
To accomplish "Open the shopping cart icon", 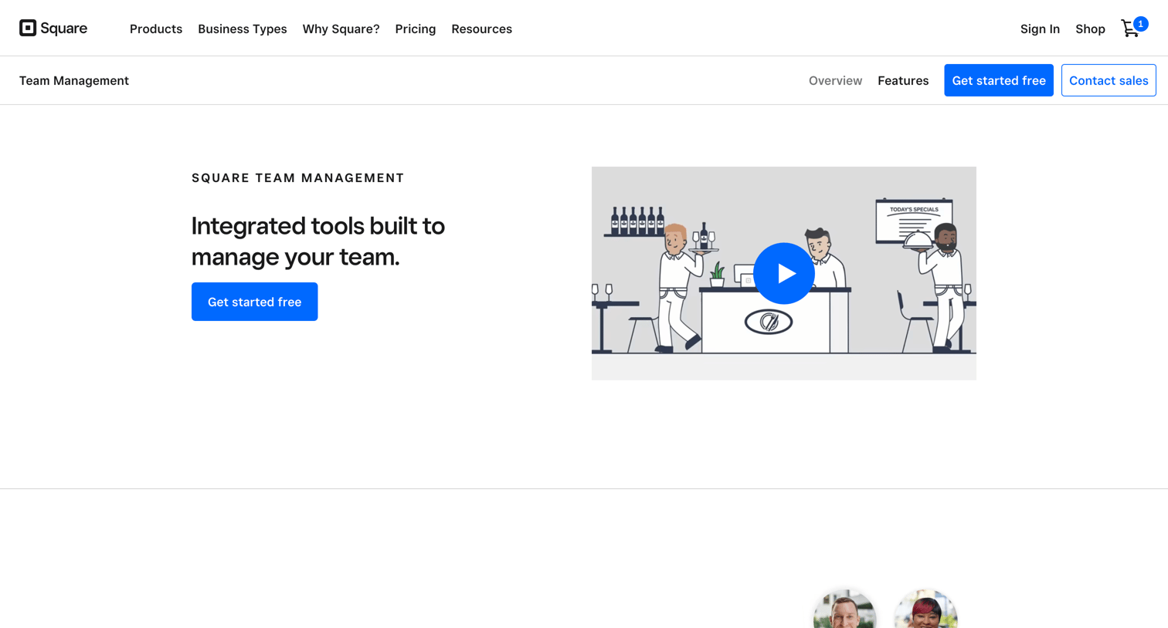I will tap(1134, 28).
